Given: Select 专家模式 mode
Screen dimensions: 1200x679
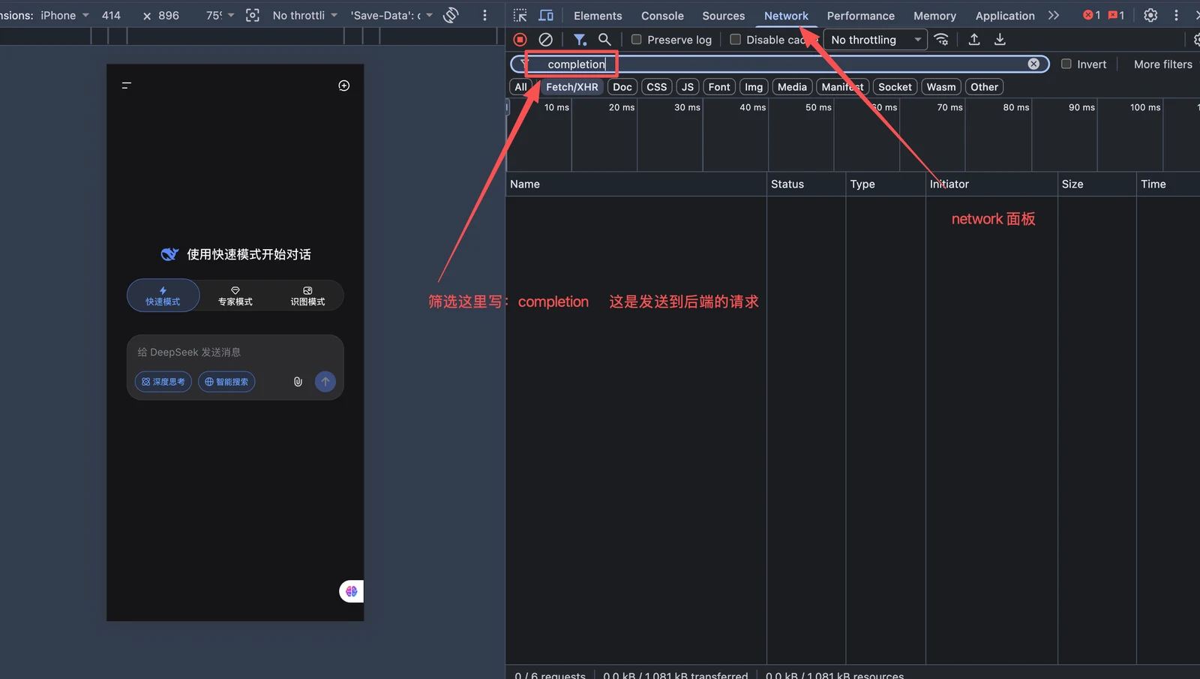Looking at the screenshot, I should click(235, 296).
